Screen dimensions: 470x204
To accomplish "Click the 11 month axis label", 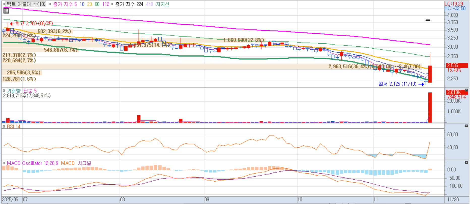I will [376, 199].
